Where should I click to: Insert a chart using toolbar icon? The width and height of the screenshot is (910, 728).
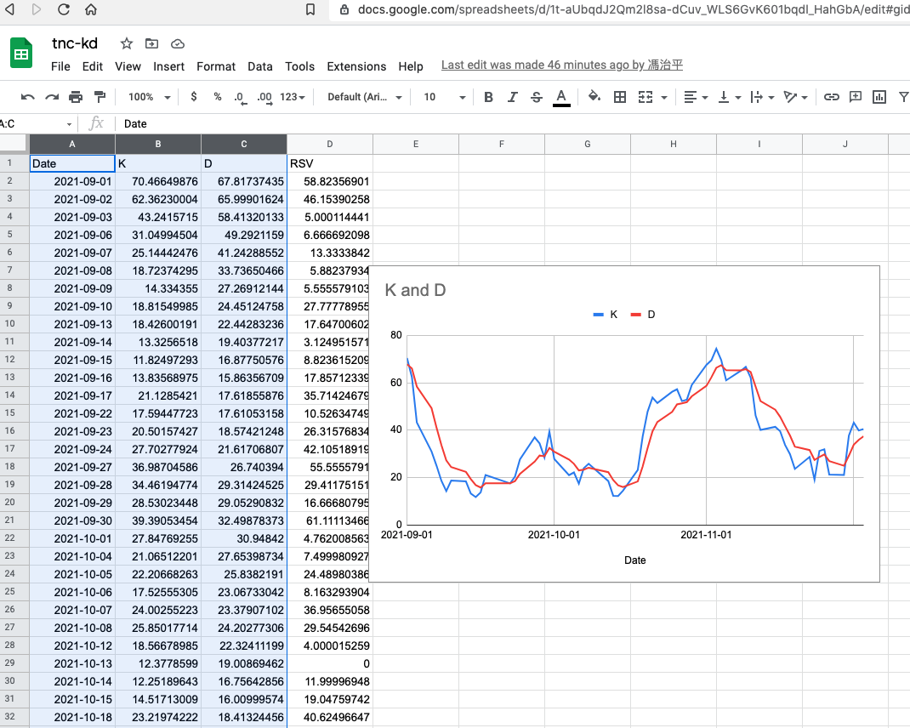point(879,97)
